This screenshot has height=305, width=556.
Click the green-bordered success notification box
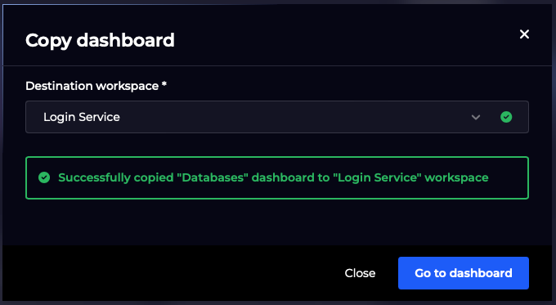click(x=277, y=177)
